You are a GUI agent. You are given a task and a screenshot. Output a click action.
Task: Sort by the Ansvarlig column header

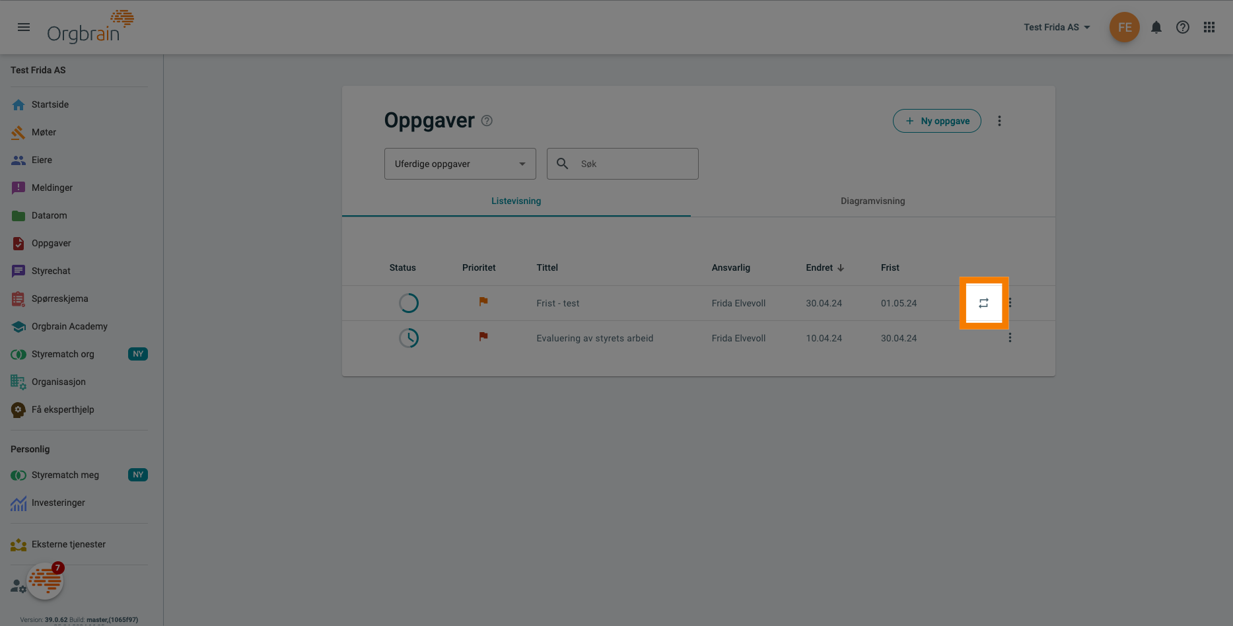click(x=730, y=267)
